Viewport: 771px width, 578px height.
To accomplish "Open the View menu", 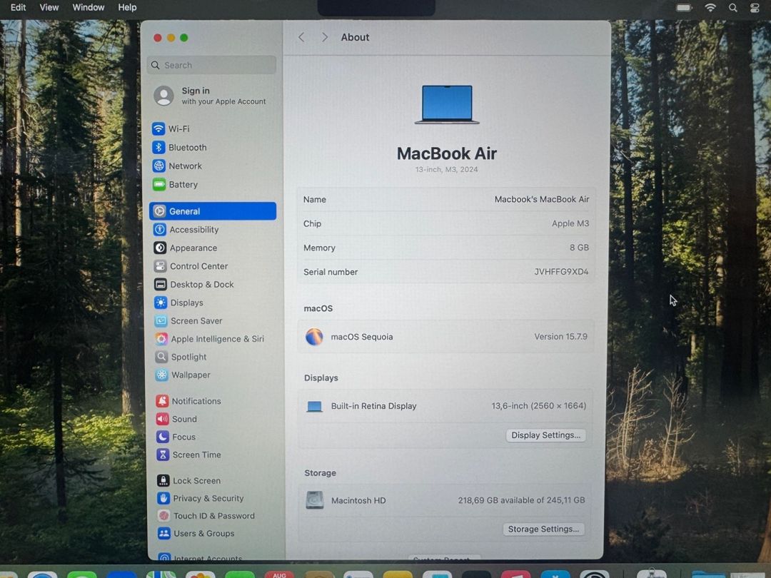I will (x=49, y=7).
